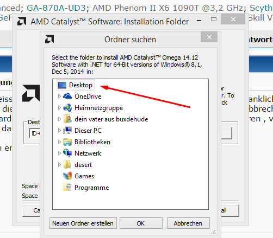
Task: Select the desert folder entry
Action: [x=83, y=165]
